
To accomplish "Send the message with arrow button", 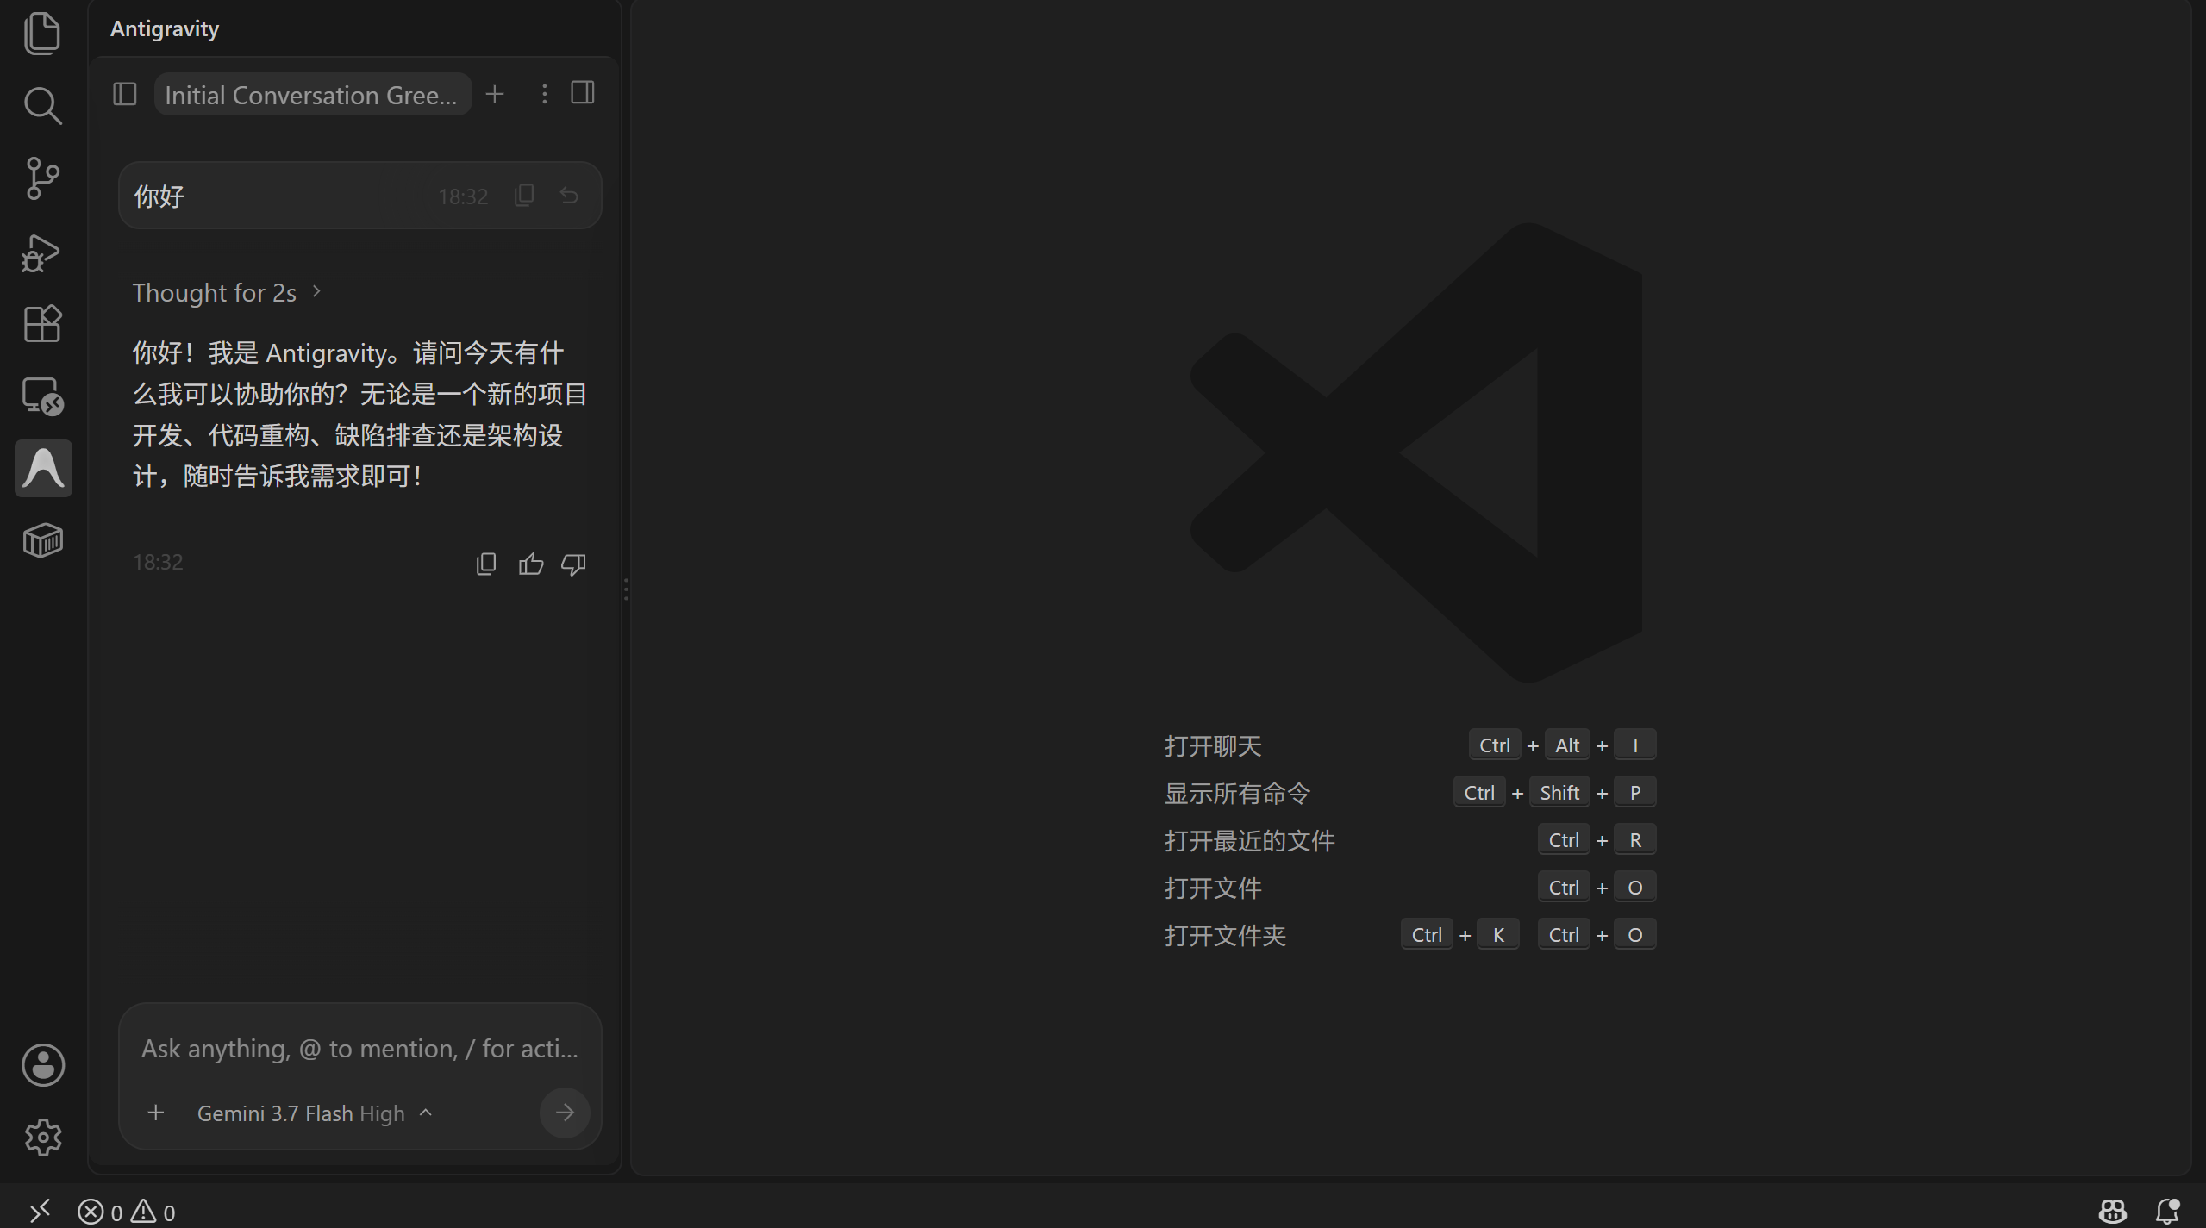I will tap(565, 1113).
